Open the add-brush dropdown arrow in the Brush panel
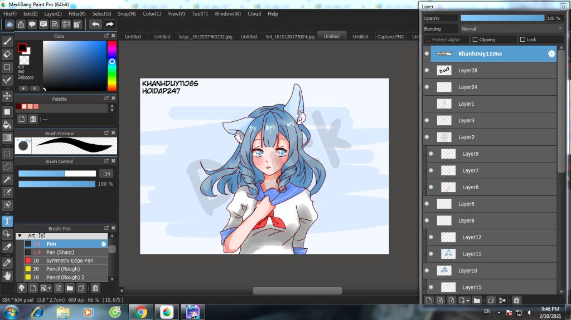The image size is (571, 320). tap(50, 288)
